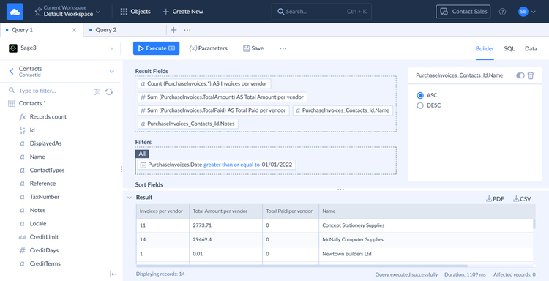Click Create New plus button
The width and height of the screenshot is (549, 281).
click(183, 12)
